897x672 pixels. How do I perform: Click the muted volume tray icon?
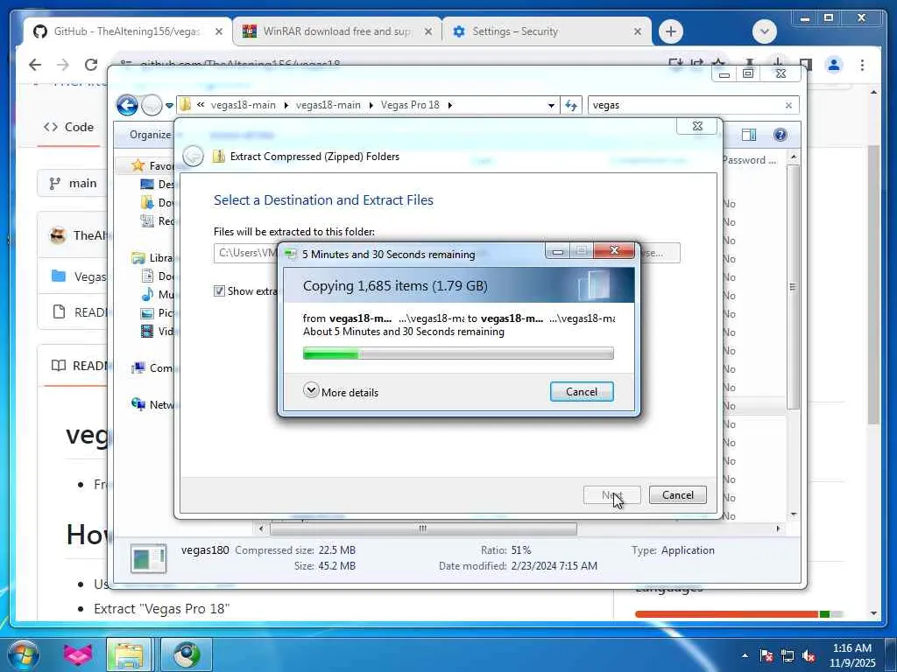coord(809,655)
